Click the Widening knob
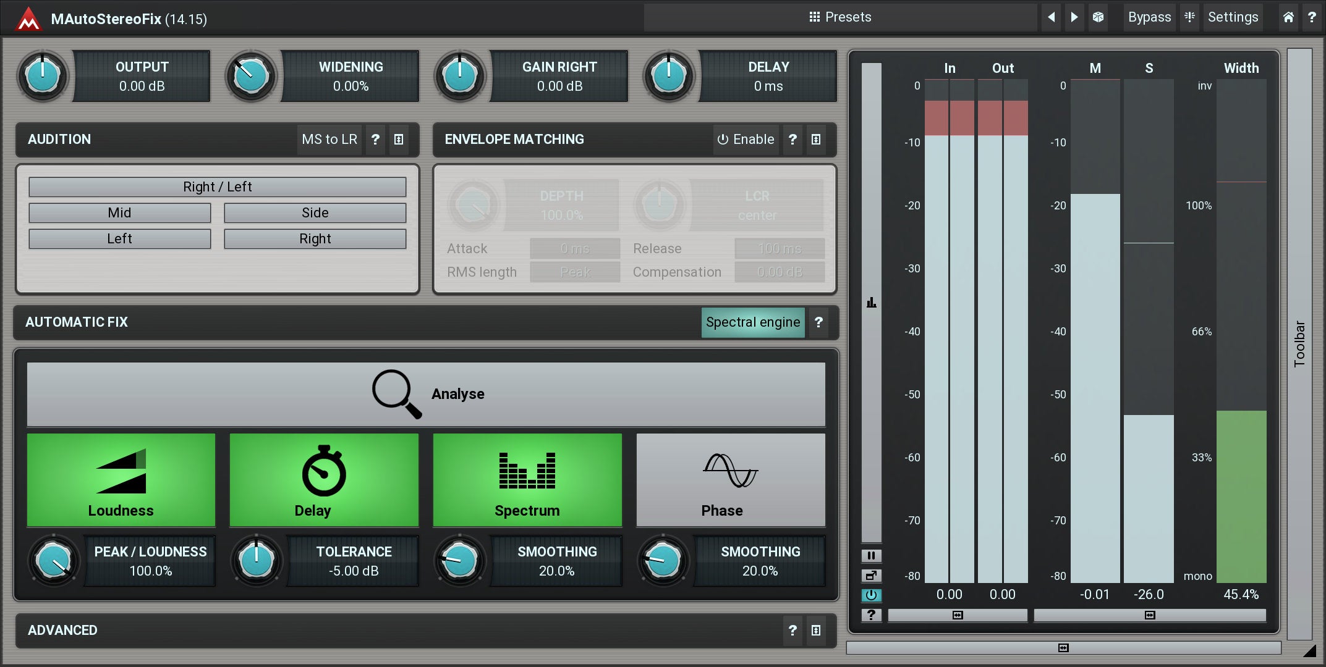The height and width of the screenshot is (667, 1326). 251,77
